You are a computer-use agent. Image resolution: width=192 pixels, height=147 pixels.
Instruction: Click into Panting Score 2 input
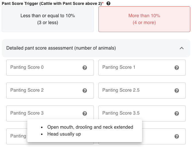coord(43,91)
